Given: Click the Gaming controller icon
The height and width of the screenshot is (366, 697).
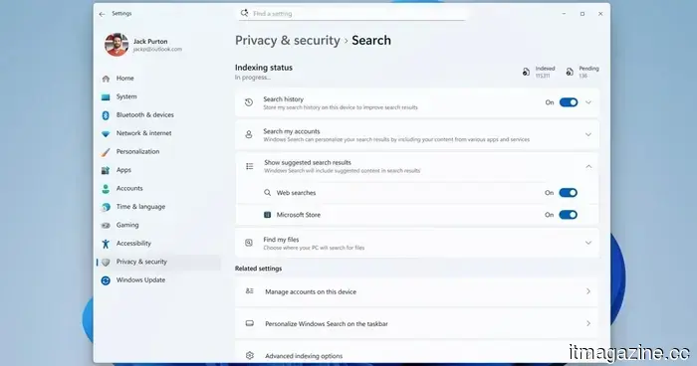Looking at the screenshot, I should click(106, 225).
